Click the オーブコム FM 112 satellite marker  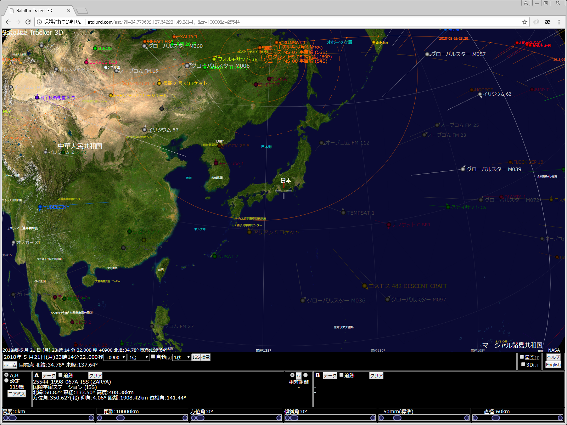tap(321, 143)
